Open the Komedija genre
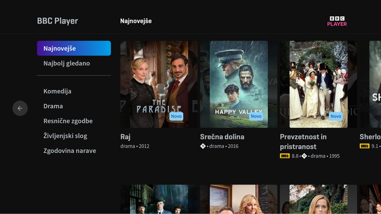381x214 pixels. tap(57, 91)
